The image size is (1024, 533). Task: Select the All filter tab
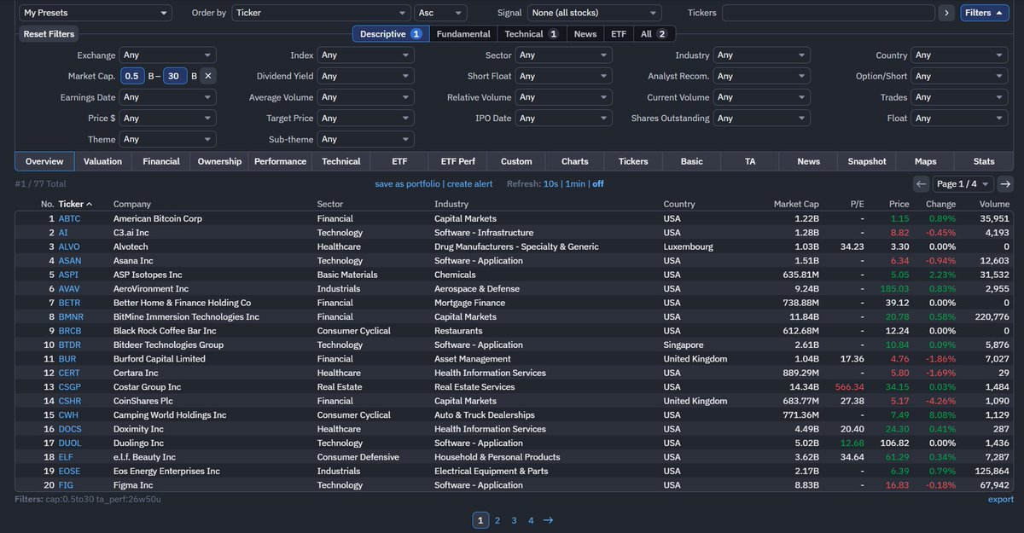click(x=653, y=34)
